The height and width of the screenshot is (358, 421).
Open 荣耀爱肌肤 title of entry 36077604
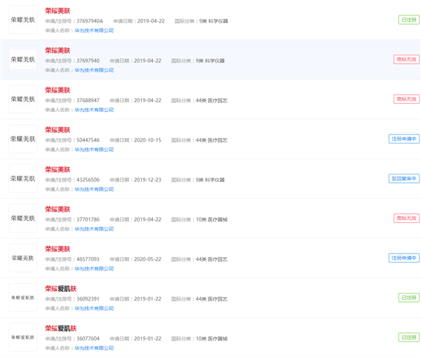click(60, 329)
